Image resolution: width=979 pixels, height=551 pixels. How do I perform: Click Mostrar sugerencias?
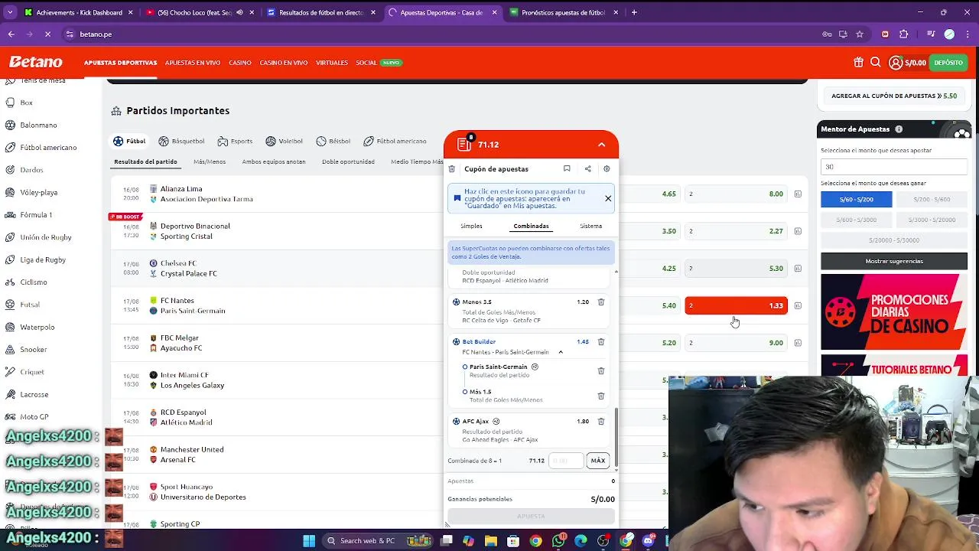(x=894, y=262)
